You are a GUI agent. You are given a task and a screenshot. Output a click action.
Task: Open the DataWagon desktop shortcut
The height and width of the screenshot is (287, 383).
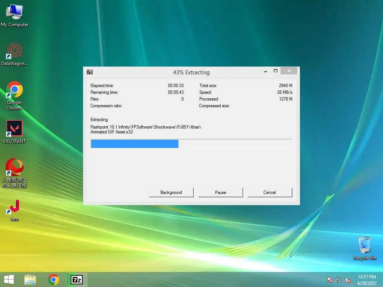pos(15,54)
